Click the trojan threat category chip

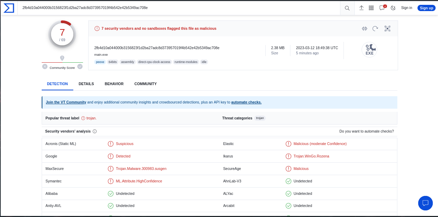pos(260,118)
